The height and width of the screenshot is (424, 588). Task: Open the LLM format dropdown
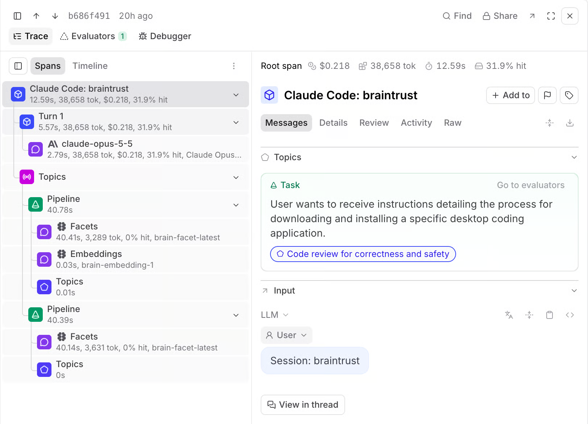[274, 315]
